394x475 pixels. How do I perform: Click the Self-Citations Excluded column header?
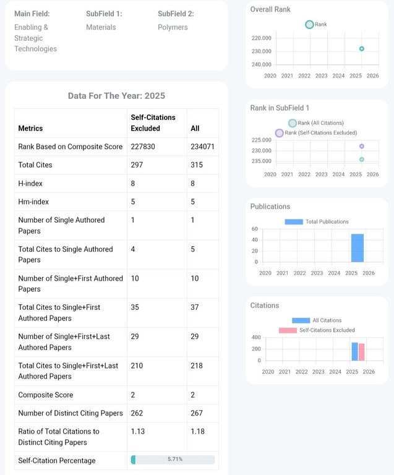click(153, 122)
